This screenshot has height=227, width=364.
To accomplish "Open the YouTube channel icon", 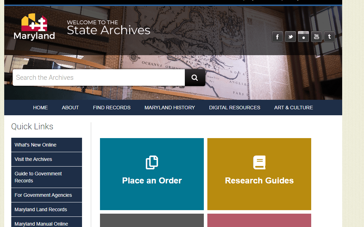I will pyautogui.click(x=316, y=37).
